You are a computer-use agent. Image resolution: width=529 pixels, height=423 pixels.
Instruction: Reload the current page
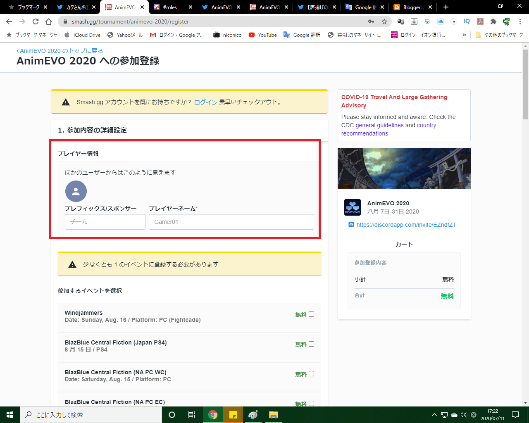[36, 21]
